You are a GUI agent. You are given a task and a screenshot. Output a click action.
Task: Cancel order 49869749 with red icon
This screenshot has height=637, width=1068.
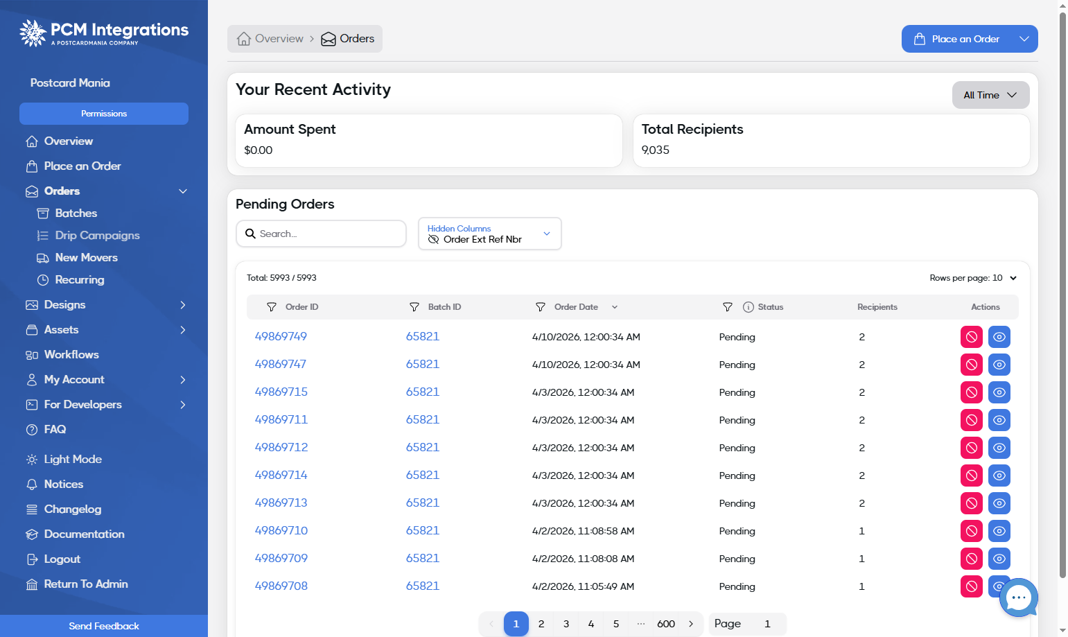972,337
